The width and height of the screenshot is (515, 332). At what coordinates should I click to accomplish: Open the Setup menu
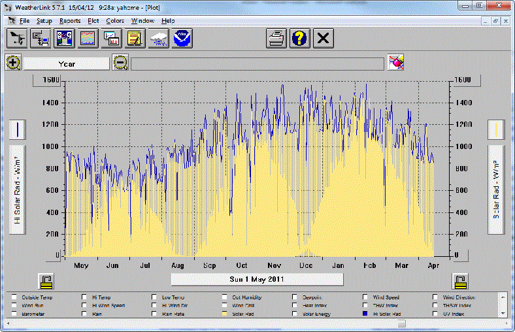click(x=44, y=20)
